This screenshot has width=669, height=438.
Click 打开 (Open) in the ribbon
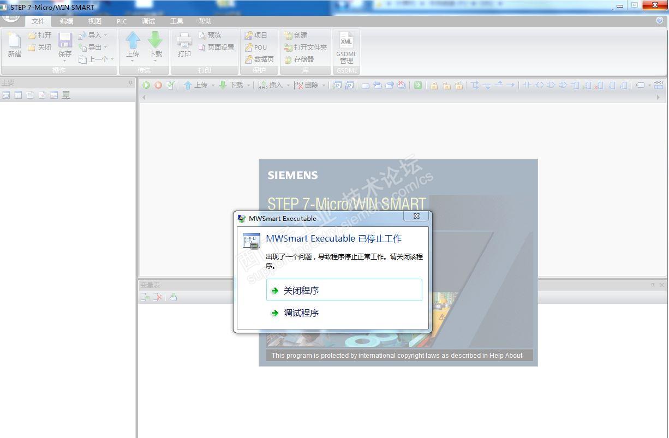(39, 35)
